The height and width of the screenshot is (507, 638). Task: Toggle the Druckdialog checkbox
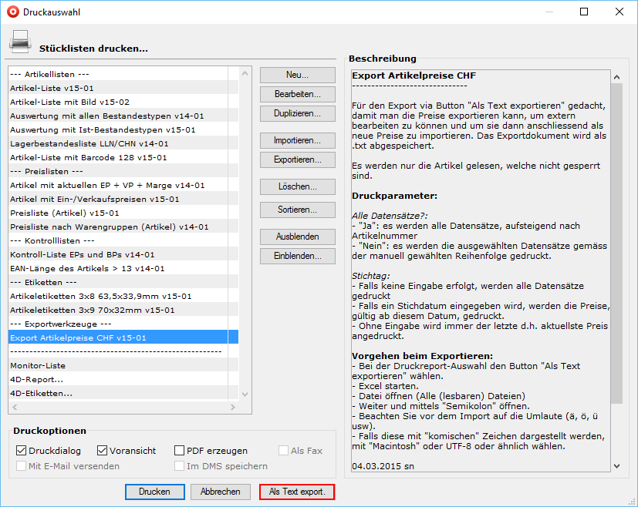[x=21, y=451]
